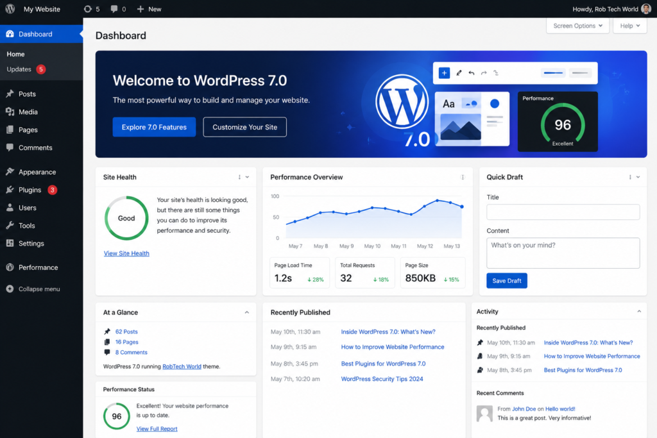
Task: Click the Users person icon in sidebar
Action: (x=10, y=208)
